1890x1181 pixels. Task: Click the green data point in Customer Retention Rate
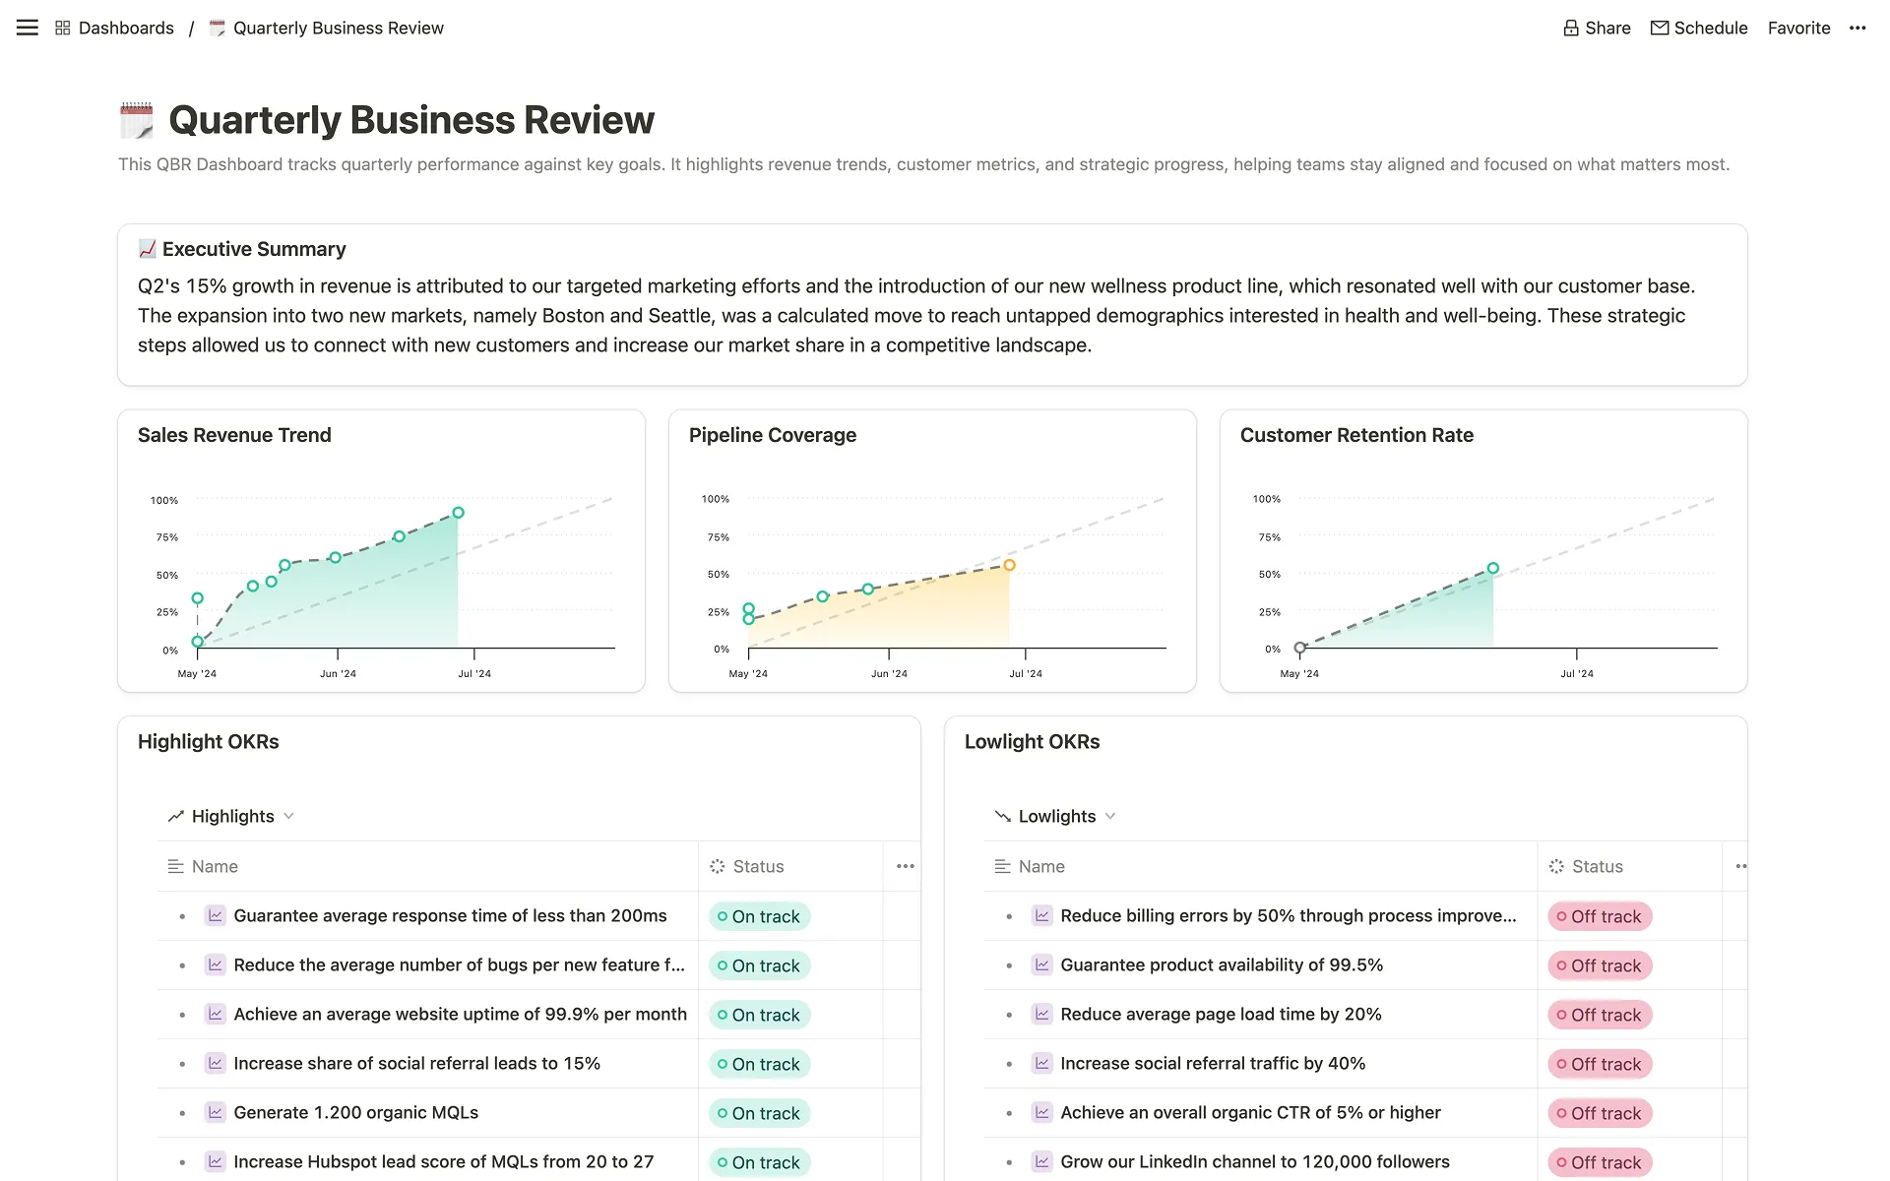tap(1493, 568)
